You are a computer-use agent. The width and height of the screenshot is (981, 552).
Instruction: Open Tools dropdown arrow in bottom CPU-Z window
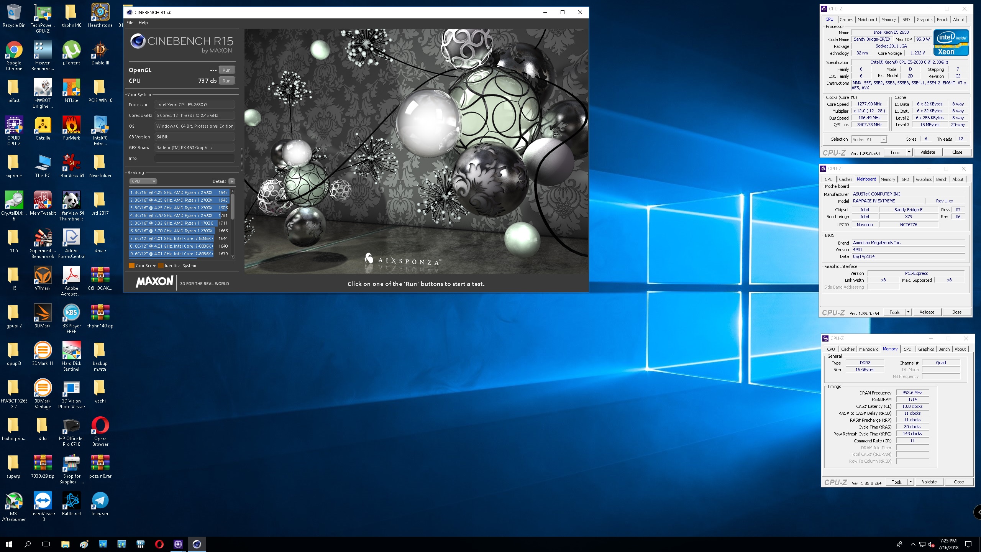pyautogui.click(x=910, y=482)
